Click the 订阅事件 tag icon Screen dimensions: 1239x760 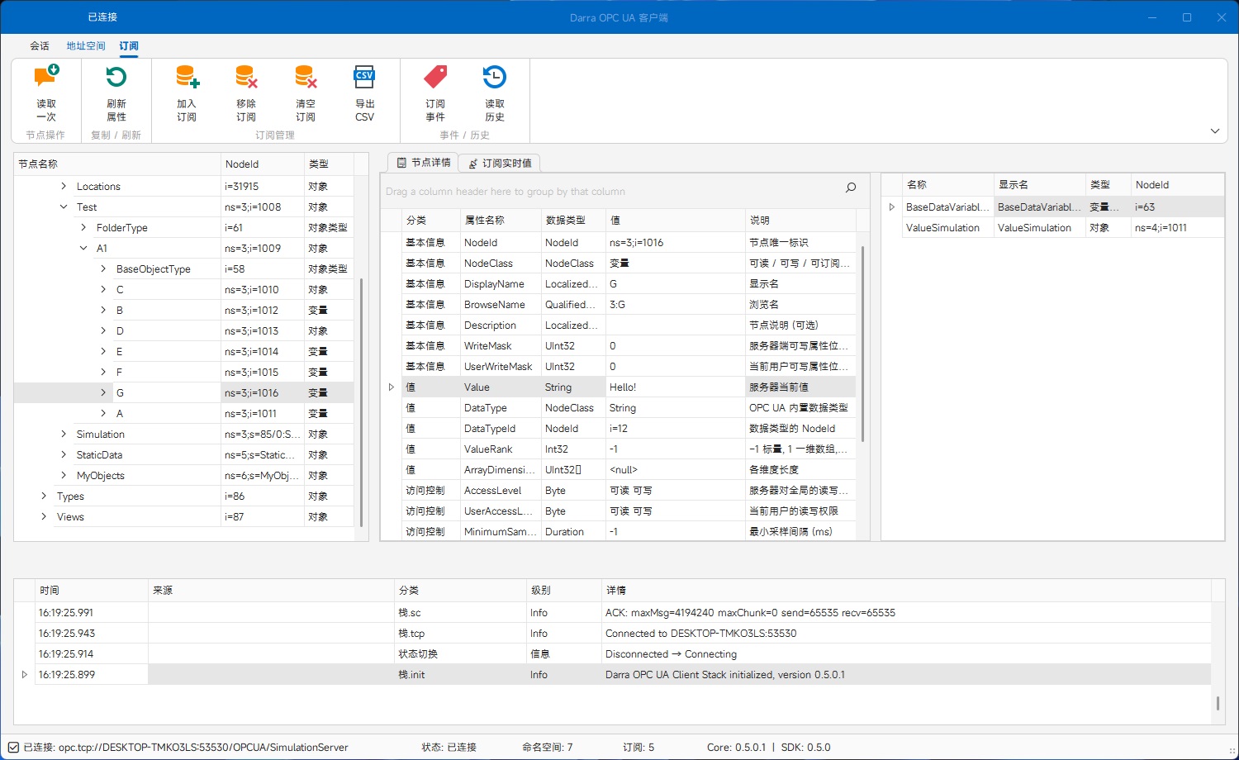pyautogui.click(x=435, y=77)
